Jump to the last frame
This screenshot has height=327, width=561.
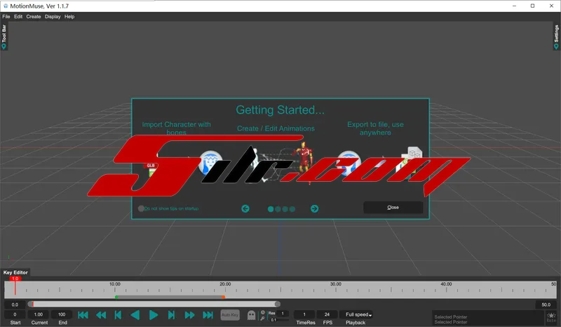pyautogui.click(x=208, y=315)
